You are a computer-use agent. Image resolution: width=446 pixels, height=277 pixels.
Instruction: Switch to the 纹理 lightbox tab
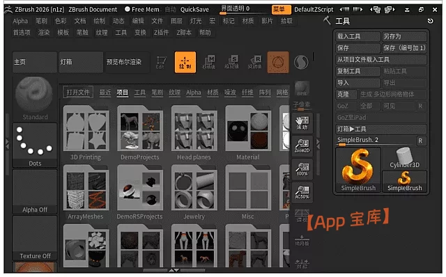(x=174, y=93)
